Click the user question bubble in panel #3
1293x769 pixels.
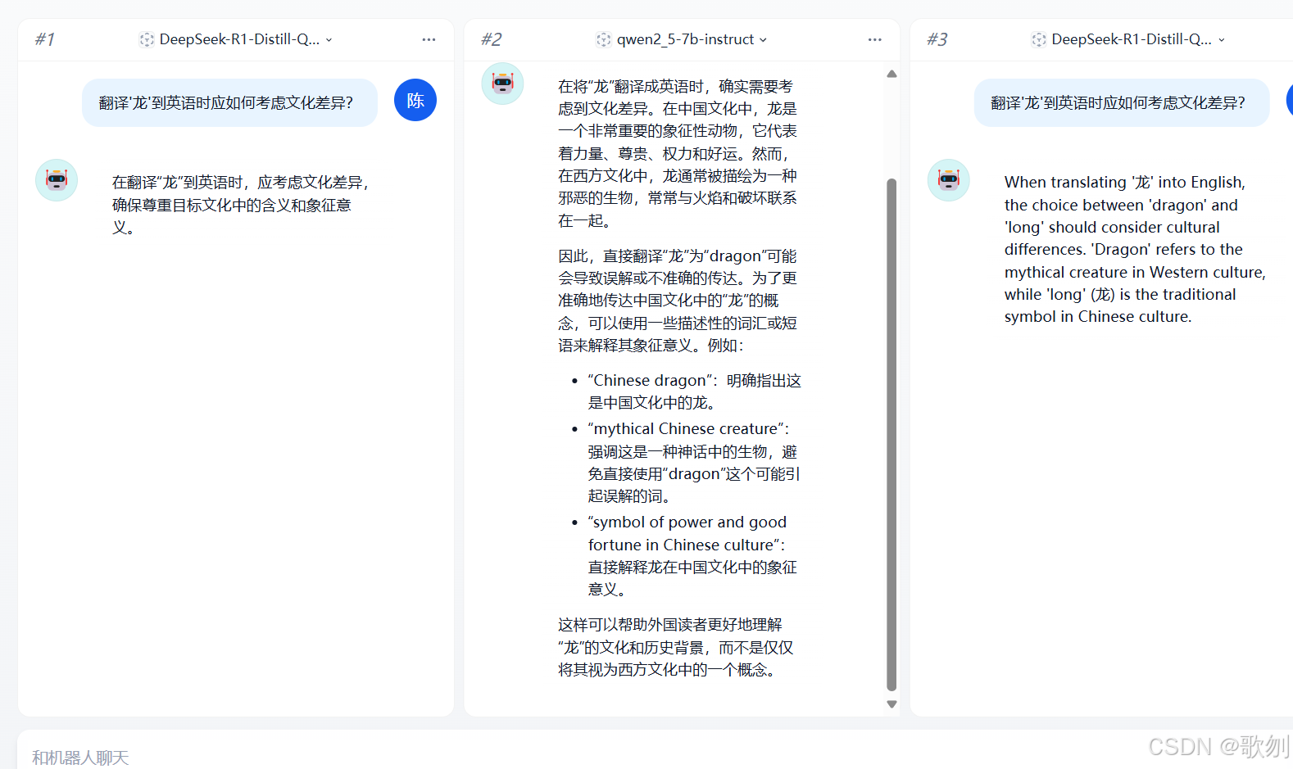1122,102
